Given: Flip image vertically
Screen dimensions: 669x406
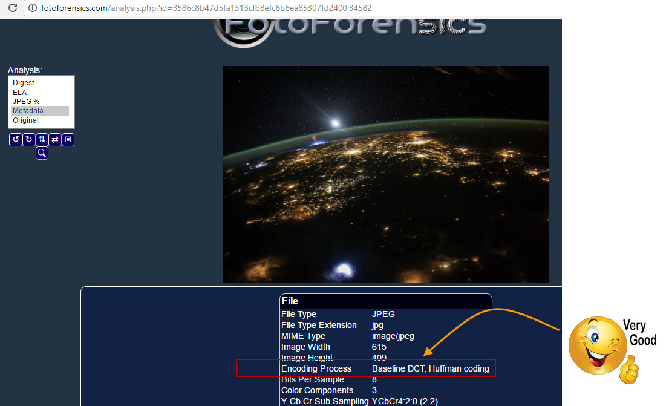Looking at the screenshot, I should [x=42, y=140].
